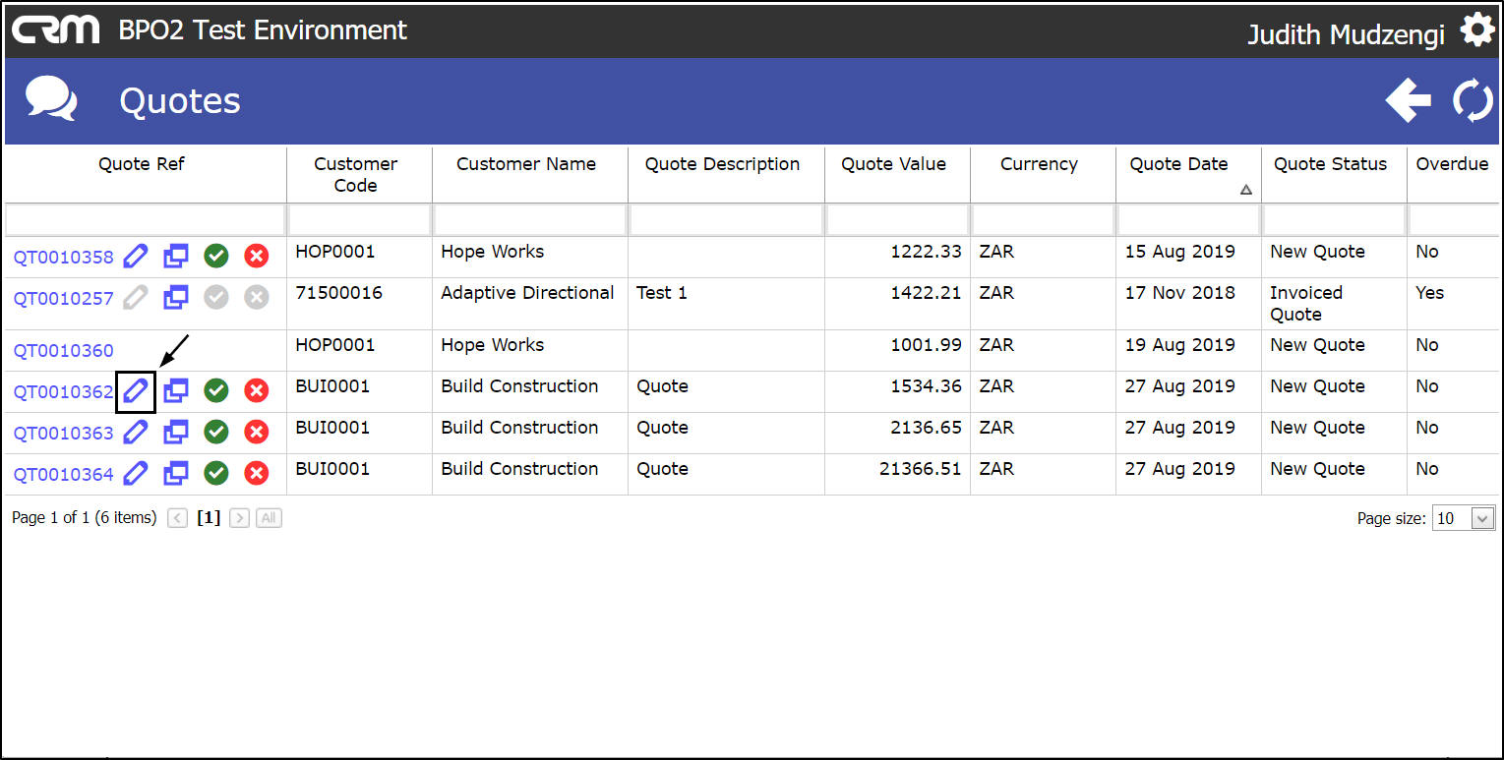Viewport: 1504px width, 760px height.
Task: Click the Customer Name filter field
Action: tap(529, 220)
